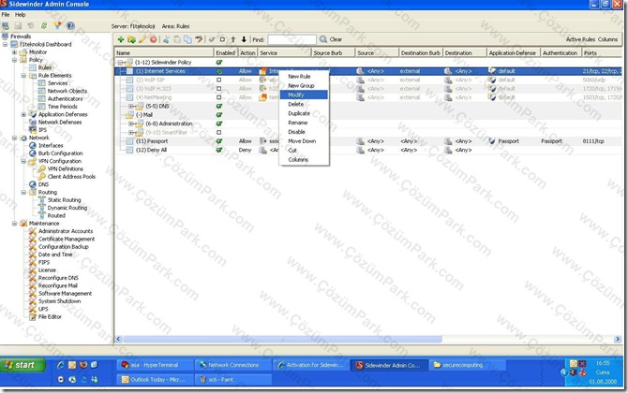The image size is (628, 393).
Task: Switch to sc6 - Paint taskbar button
Action: [x=233, y=379]
